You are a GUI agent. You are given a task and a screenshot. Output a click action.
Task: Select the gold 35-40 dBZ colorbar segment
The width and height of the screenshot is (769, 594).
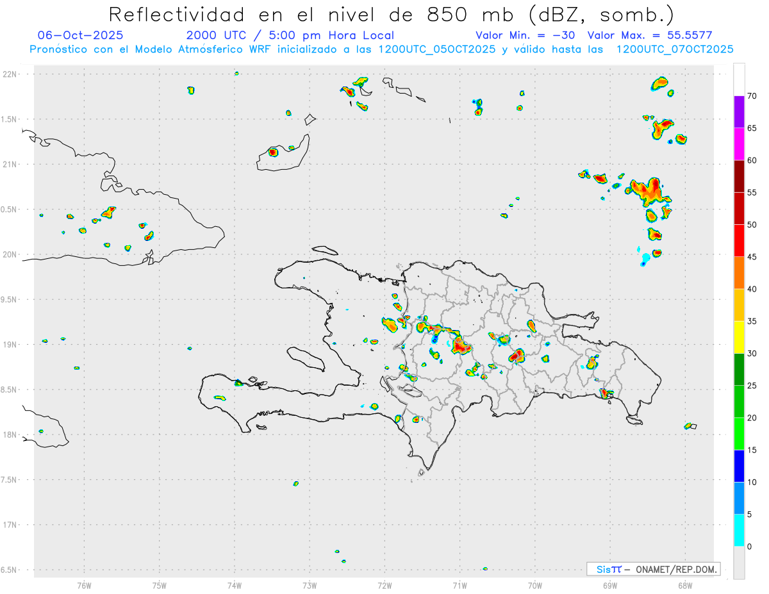(x=739, y=305)
